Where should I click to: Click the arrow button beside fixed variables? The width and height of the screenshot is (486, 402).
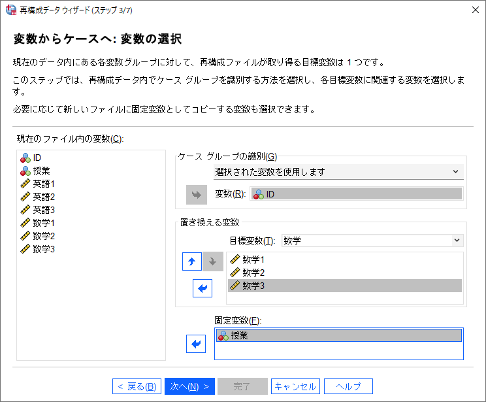coord(196,343)
